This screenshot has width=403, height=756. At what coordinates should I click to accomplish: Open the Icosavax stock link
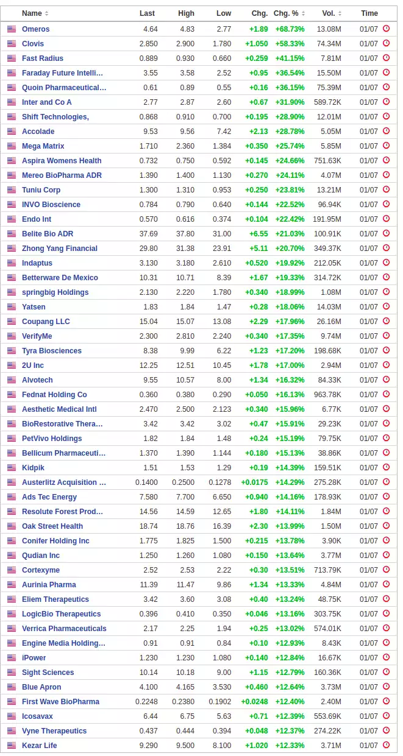(37, 716)
